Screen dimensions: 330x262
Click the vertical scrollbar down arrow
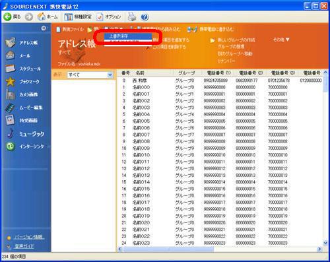[325, 243]
